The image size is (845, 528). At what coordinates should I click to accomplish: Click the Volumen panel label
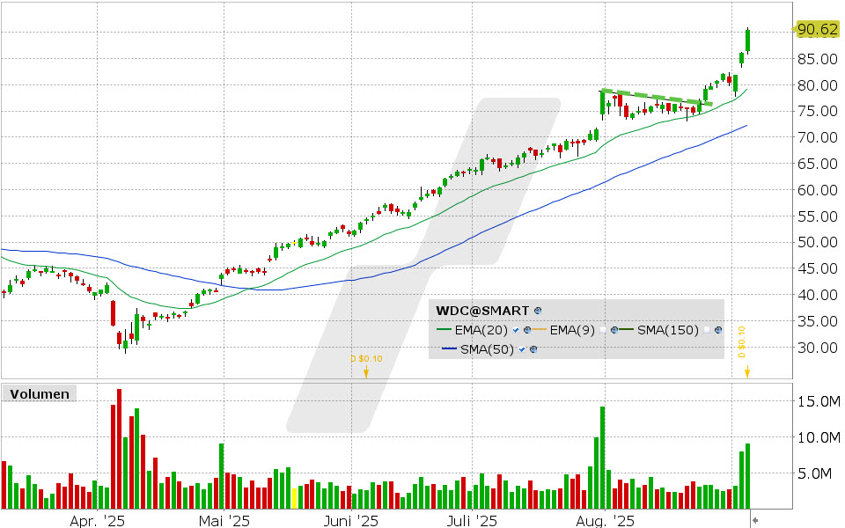(40, 394)
